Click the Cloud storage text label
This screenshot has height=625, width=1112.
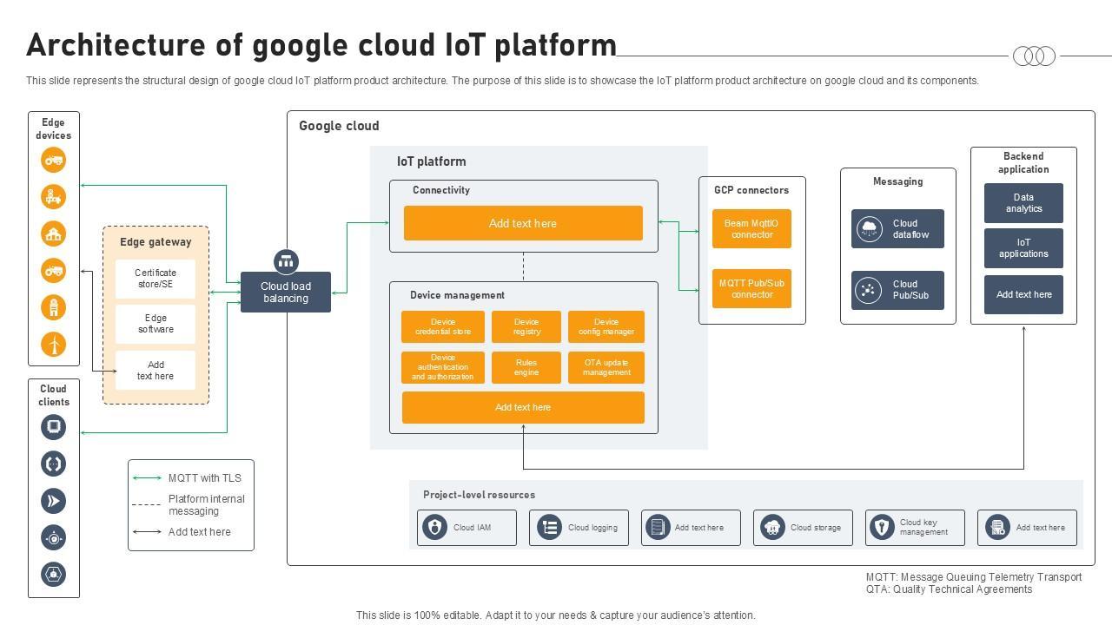(x=816, y=527)
